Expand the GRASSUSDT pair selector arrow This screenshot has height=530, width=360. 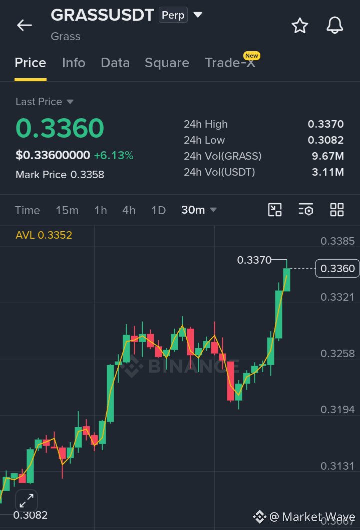(x=197, y=15)
